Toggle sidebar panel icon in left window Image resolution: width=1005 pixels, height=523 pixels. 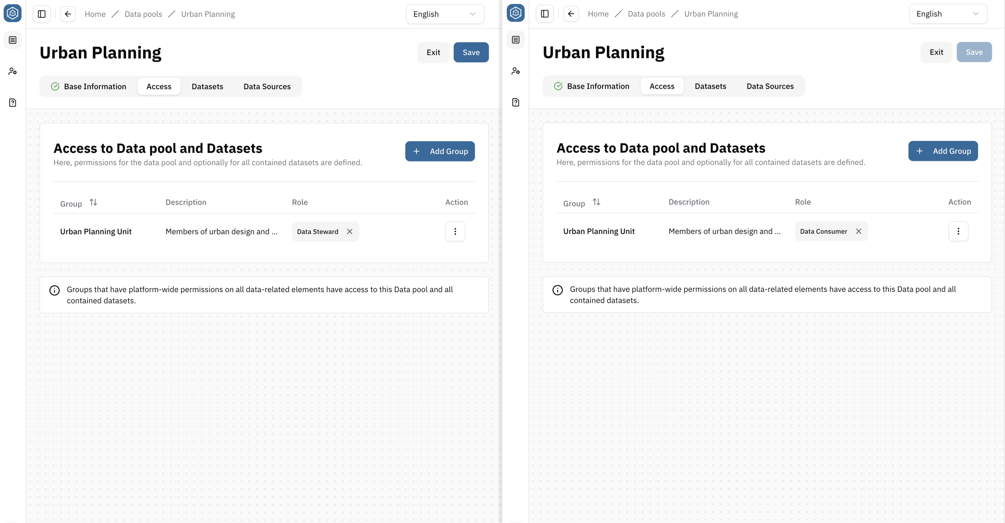pos(42,14)
